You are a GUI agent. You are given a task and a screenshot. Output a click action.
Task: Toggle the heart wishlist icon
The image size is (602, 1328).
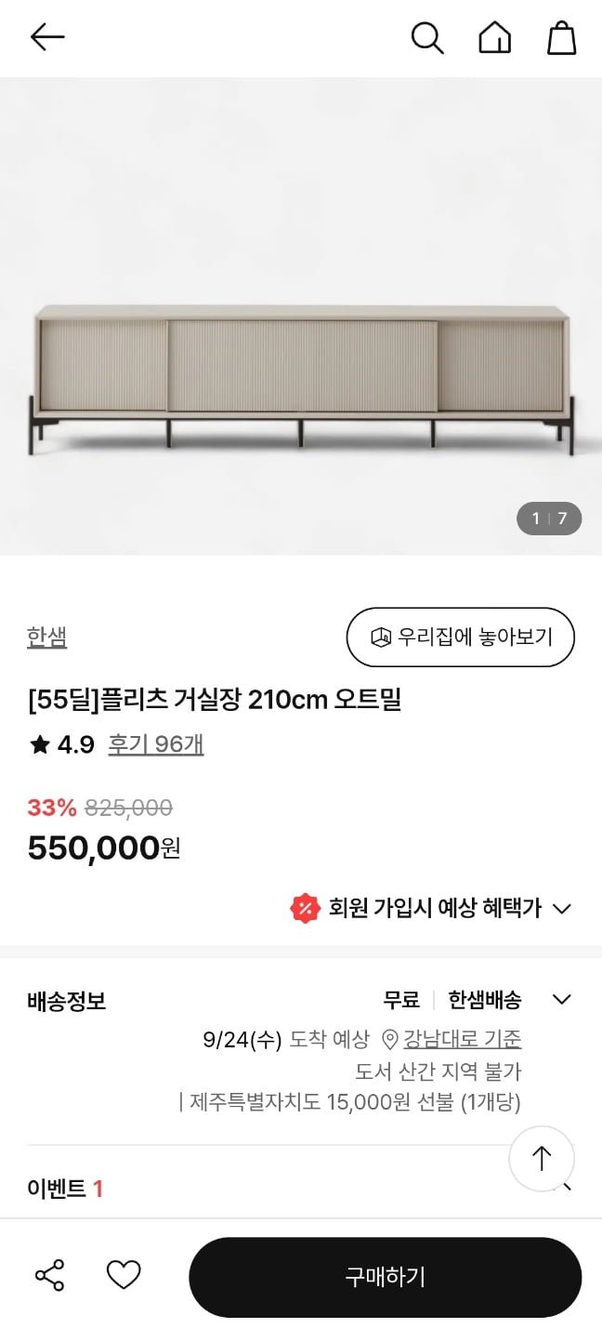pos(124,1275)
